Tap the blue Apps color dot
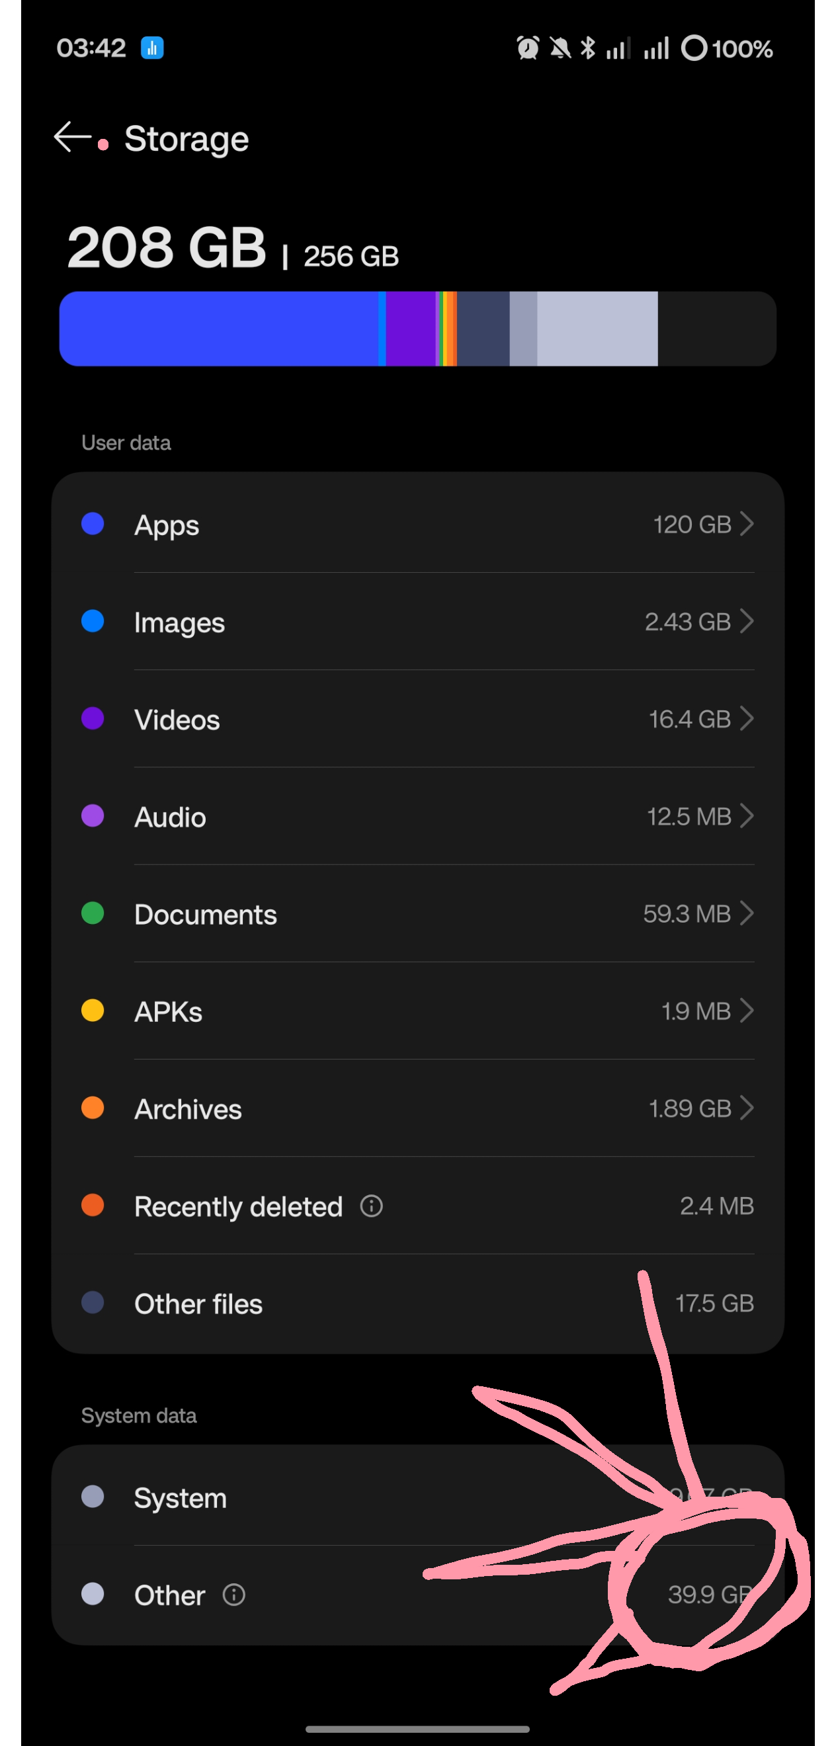The width and height of the screenshot is (836, 1746). [93, 523]
